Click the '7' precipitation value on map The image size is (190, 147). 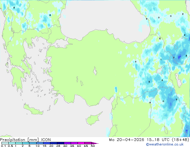(174, 58)
